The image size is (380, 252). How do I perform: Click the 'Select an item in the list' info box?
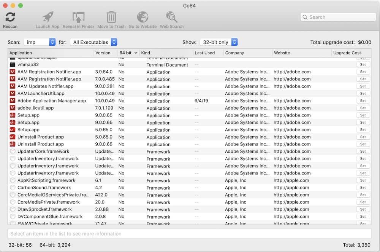189,234
